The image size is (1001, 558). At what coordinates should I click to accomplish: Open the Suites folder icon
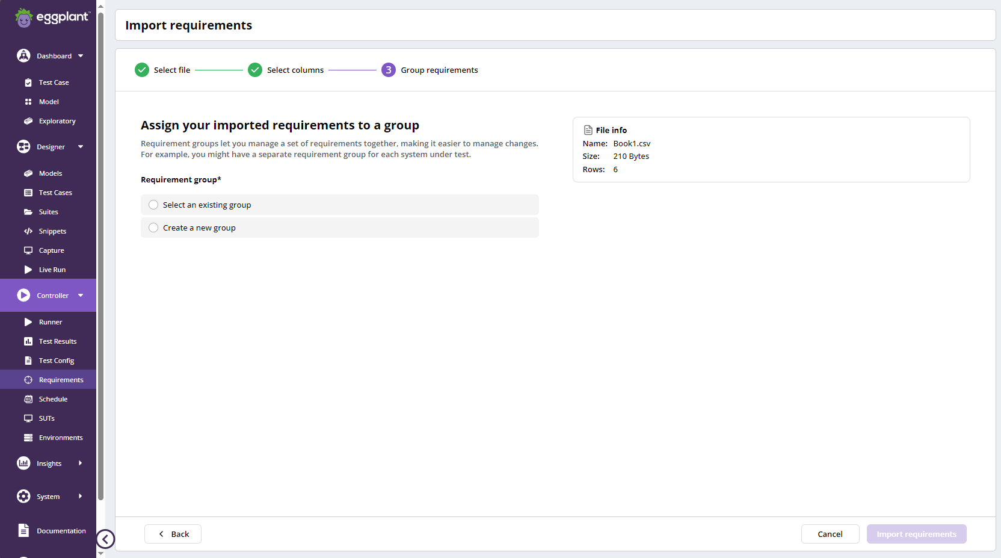point(28,212)
